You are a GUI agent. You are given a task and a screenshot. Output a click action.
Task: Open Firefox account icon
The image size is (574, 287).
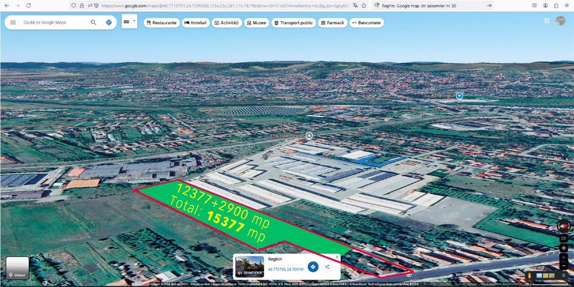click(x=545, y=6)
